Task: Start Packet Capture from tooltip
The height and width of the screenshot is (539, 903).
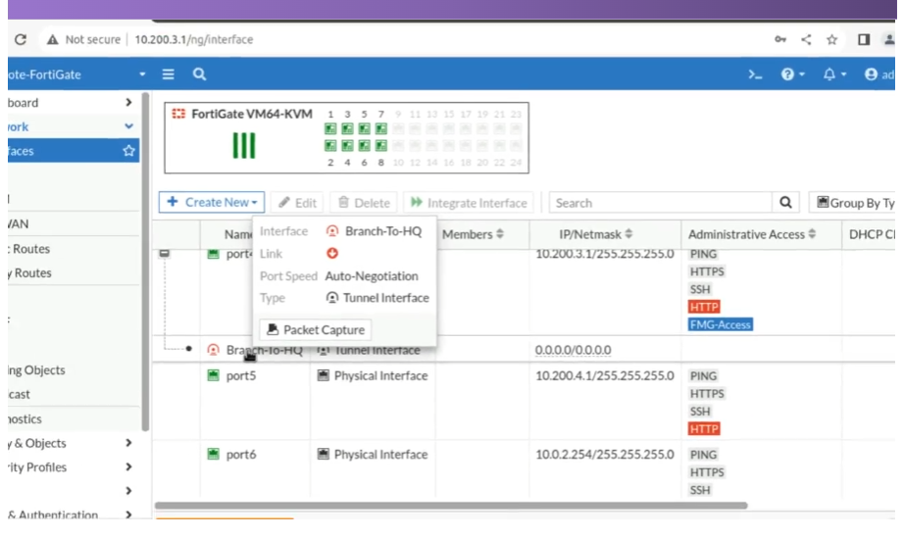Action: [316, 330]
